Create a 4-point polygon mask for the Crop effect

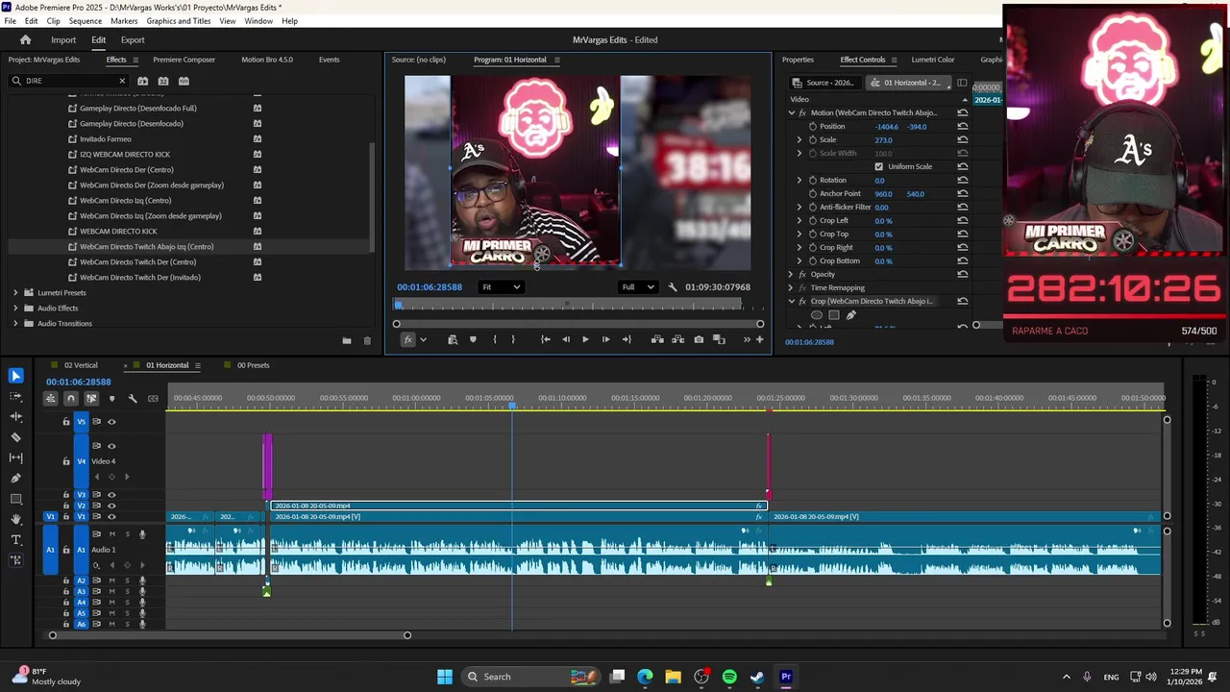tap(834, 314)
